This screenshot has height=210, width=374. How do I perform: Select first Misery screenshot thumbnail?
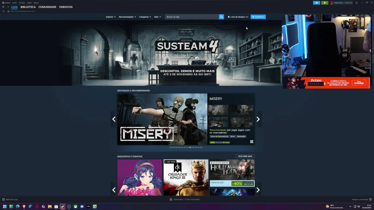coord(218,110)
